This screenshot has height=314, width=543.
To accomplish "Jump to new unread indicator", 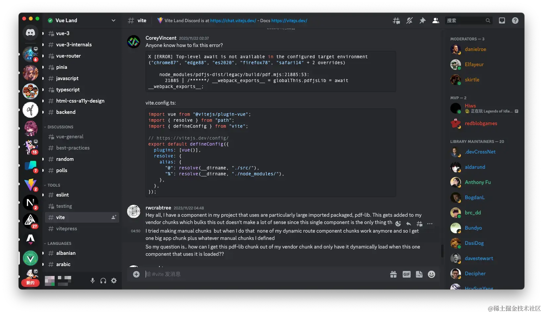I will [30, 283].
